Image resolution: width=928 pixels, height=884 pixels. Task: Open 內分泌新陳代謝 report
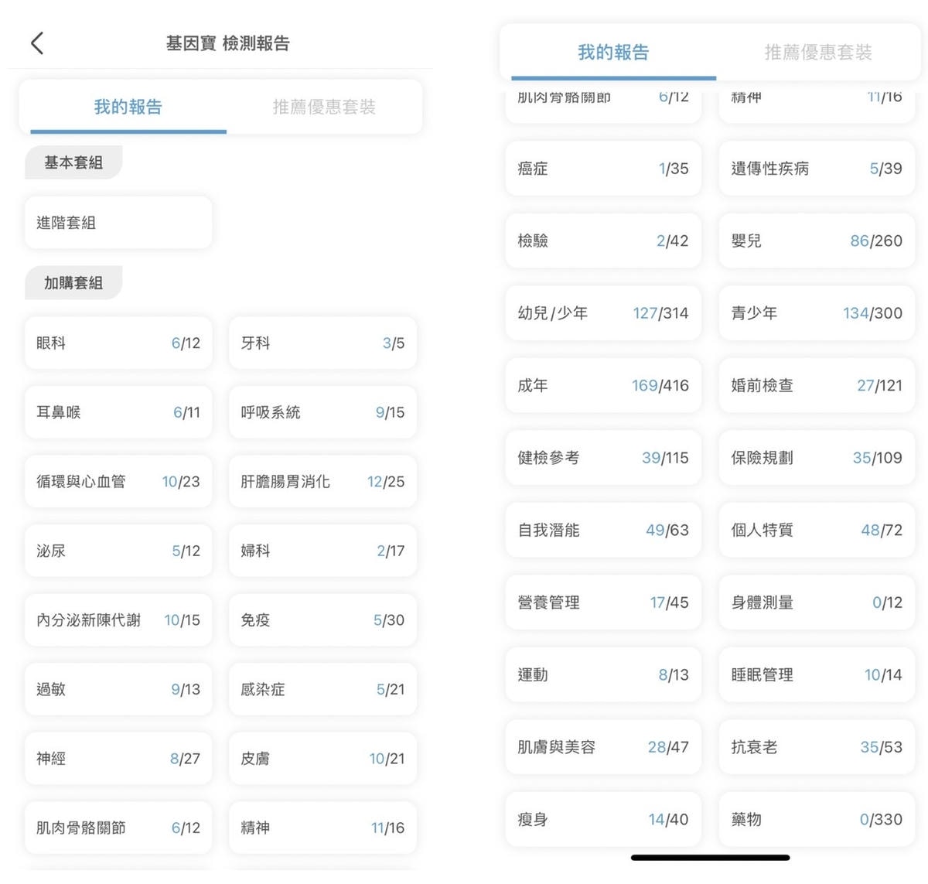click(x=118, y=619)
